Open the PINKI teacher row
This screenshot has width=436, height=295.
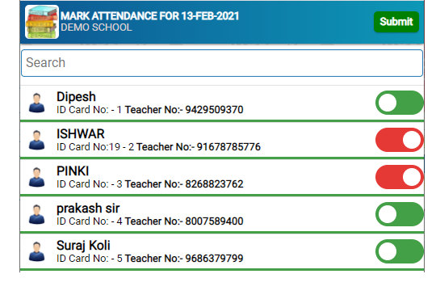[x=222, y=177]
